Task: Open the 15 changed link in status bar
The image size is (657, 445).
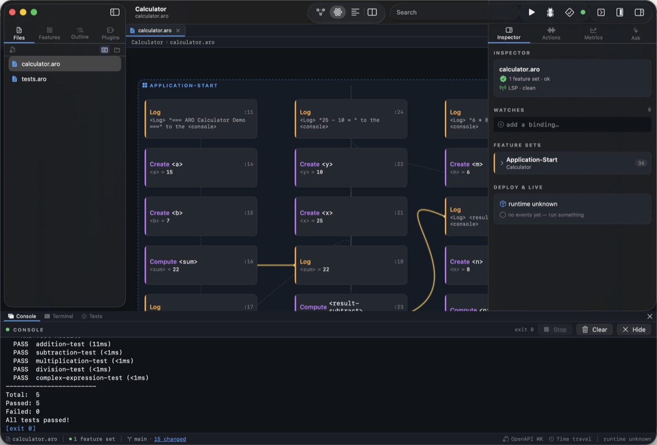Action: (x=170, y=439)
